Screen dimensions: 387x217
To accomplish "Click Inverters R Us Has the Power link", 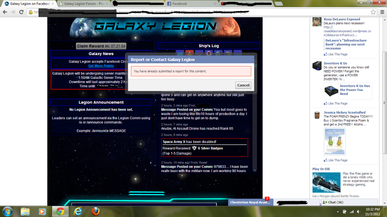I will 355,90.
